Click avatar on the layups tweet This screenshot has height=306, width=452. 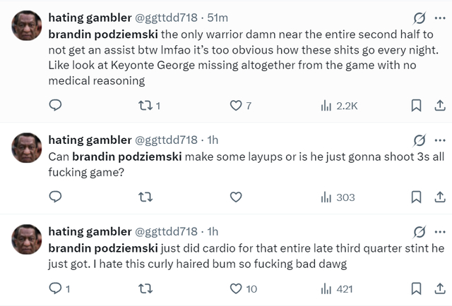click(27, 147)
